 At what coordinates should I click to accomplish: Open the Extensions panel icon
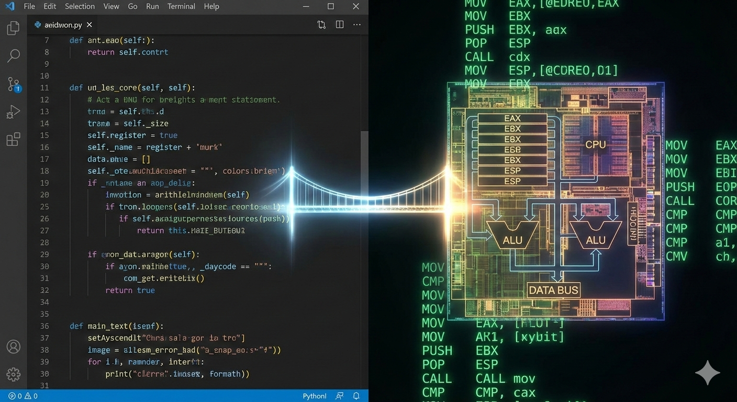tap(13, 139)
